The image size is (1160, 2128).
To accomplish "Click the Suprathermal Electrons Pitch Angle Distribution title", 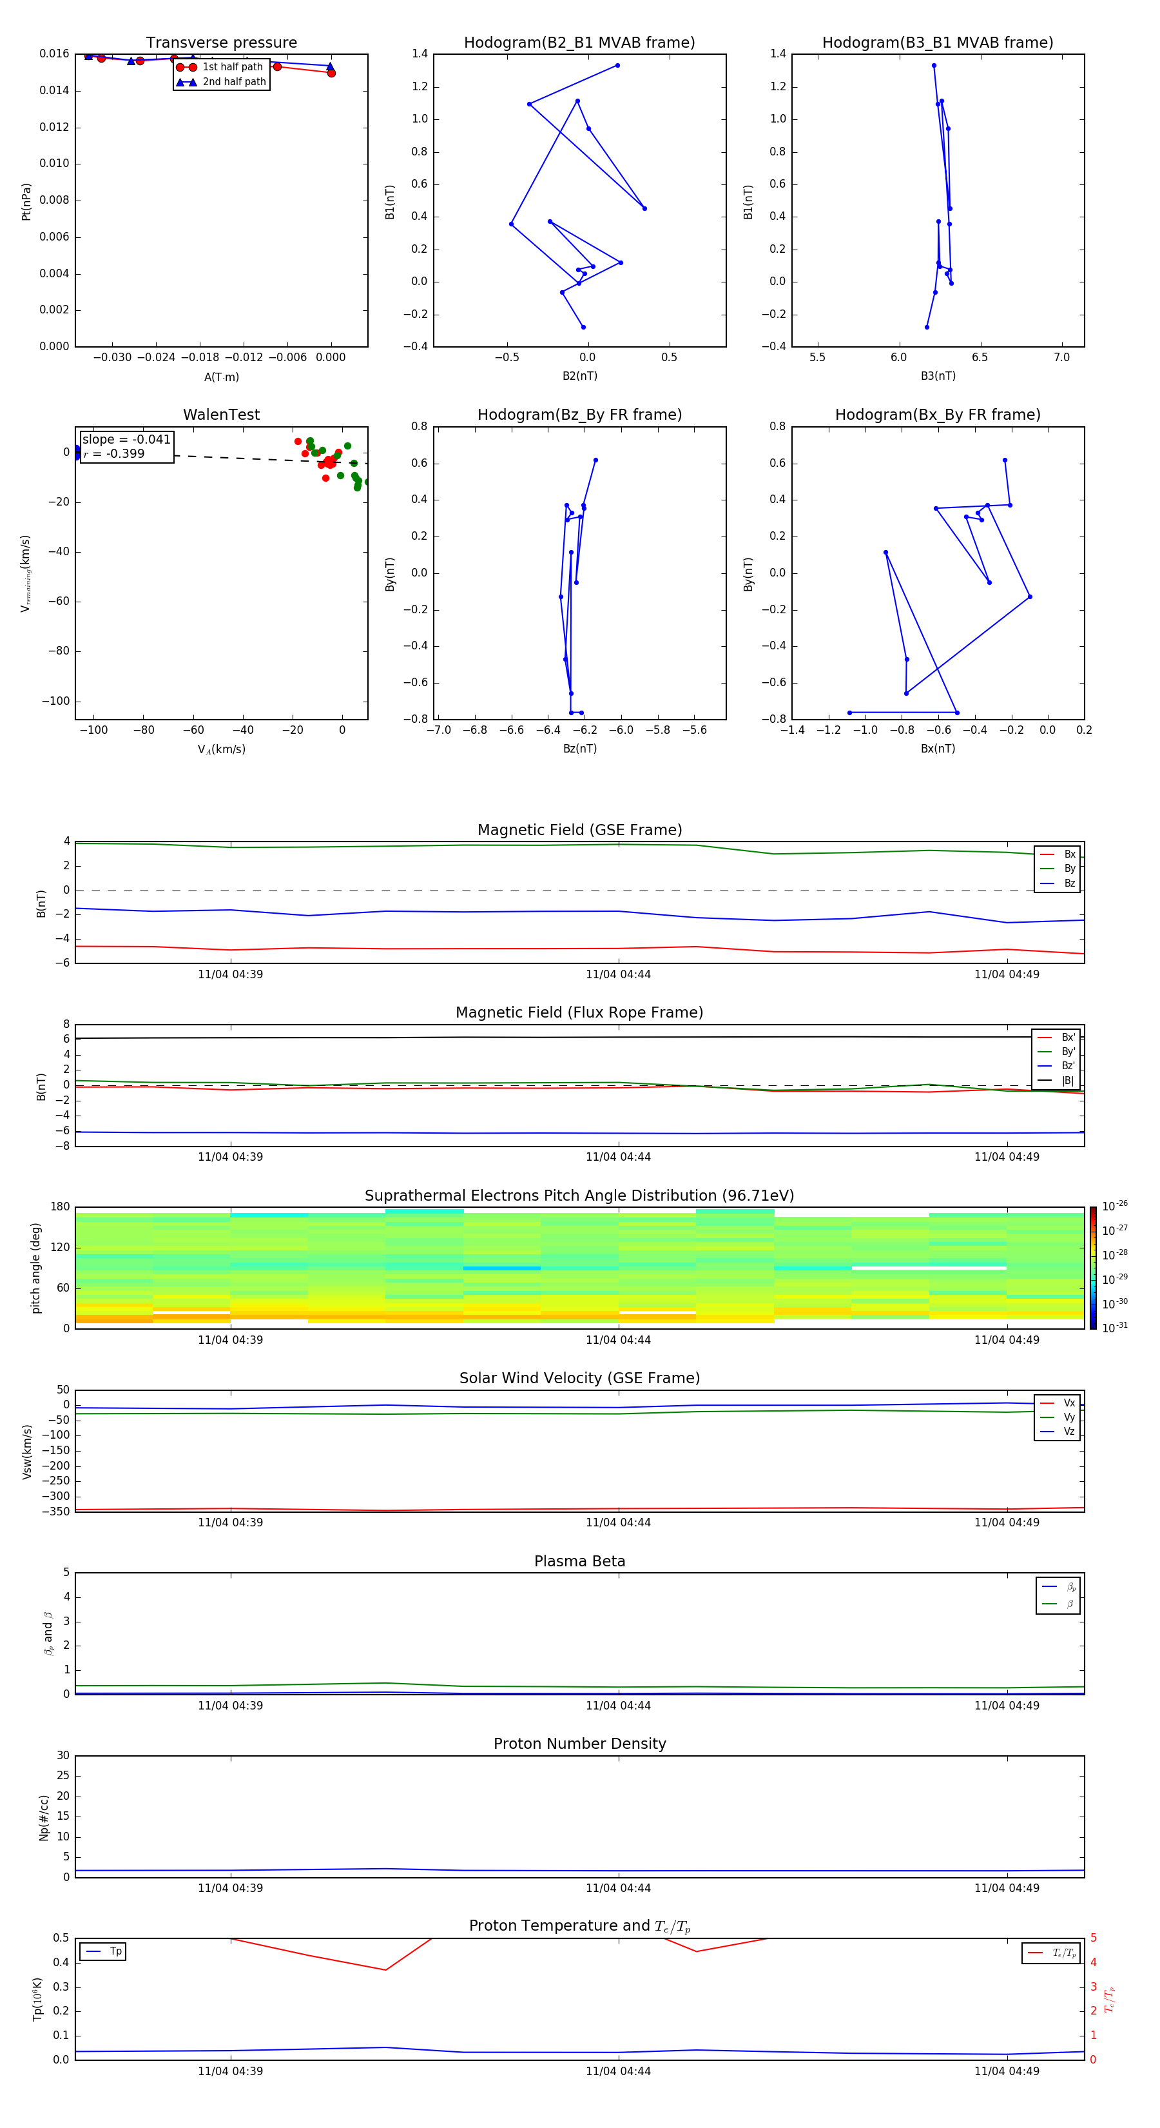I will tap(579, 1196).
